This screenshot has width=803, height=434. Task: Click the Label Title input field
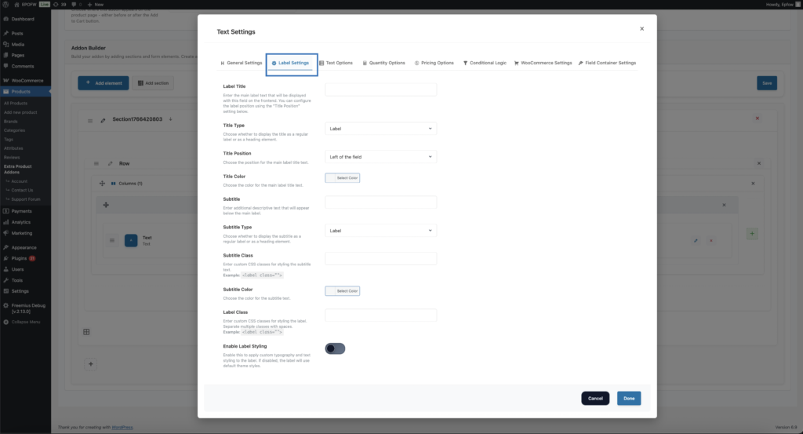[x=380, y=89]
